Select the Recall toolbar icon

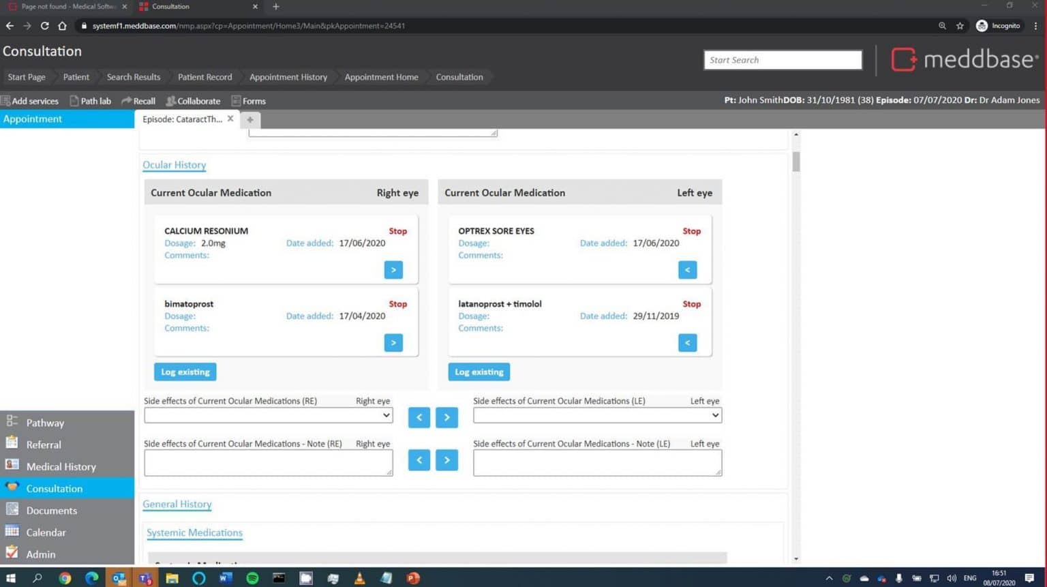(138, 100)
